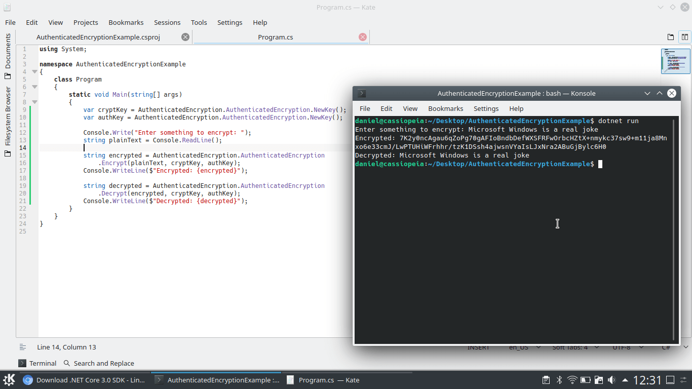Click the tool-view hamburger icon in the status bar
Screen dimensions: 692x389
coord(22,347)
